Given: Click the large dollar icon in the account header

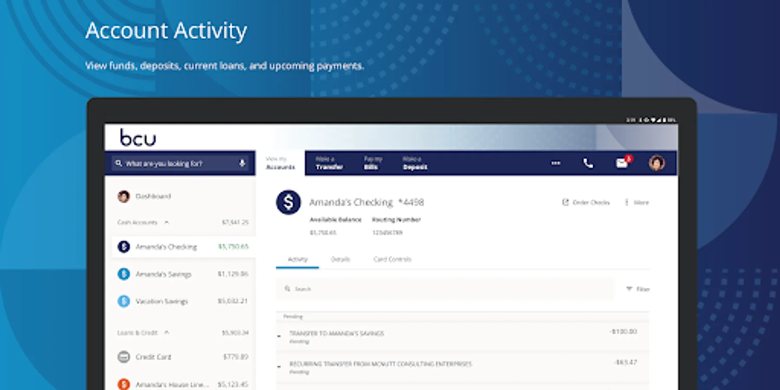Looking at the screenshot, I should pyautogui.click(x=288, y=202).
